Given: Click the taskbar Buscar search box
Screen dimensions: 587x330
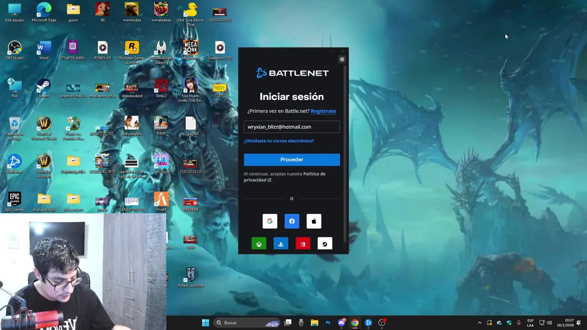Looking at the screenshot, I should 248,323.
